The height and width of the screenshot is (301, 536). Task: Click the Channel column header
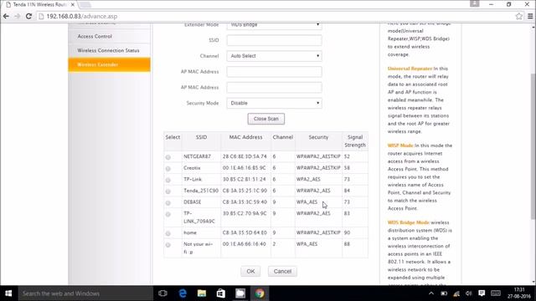283,137
